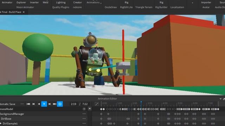Toggle animation looping
The width and height of the screenshot is (225, 126).
(60, 104)
